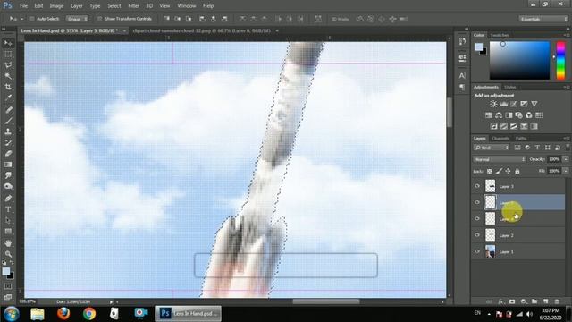Click the foreground color swatch in Color panel
The height and width of the screenshot is (322, 572).
pyautogui.click(x=479, y=47)
